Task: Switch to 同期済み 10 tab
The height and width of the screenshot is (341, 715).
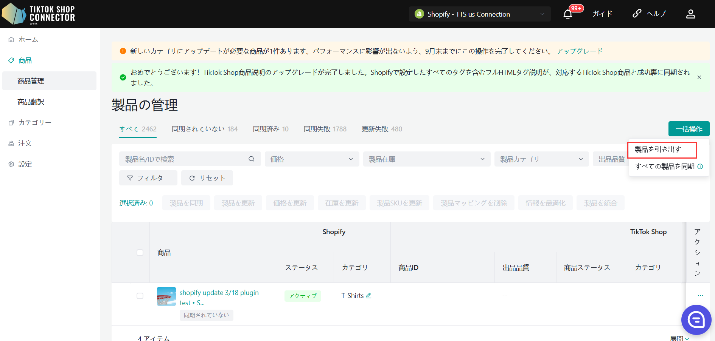Action: pyautogui.click(x=270, y=129)
